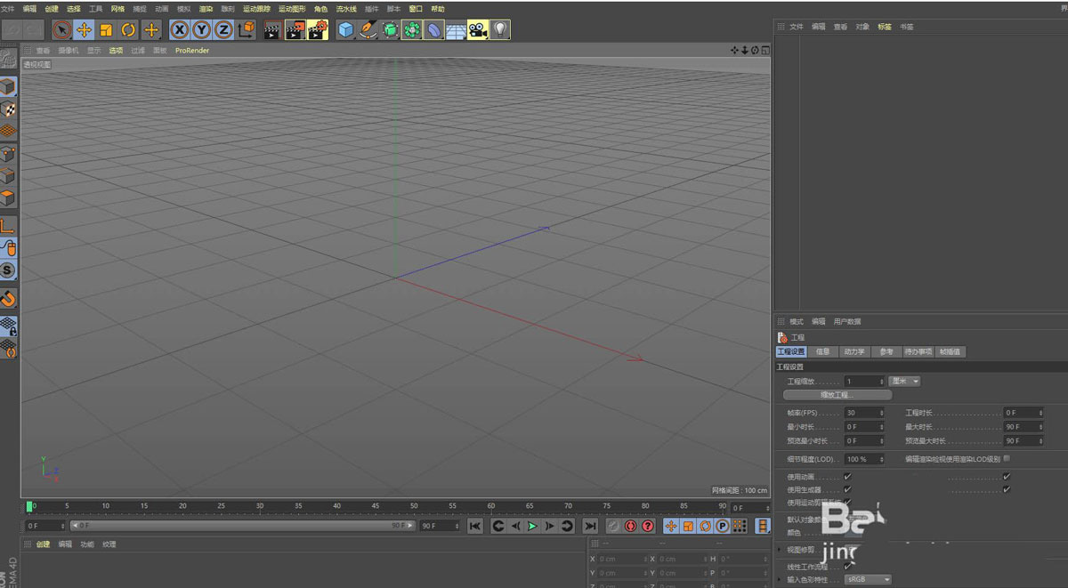Enable Snap magnet icon in left toolbar
Image resolution: width=1068 pixels, height=588 pixels.
click(x=9, y=297)
